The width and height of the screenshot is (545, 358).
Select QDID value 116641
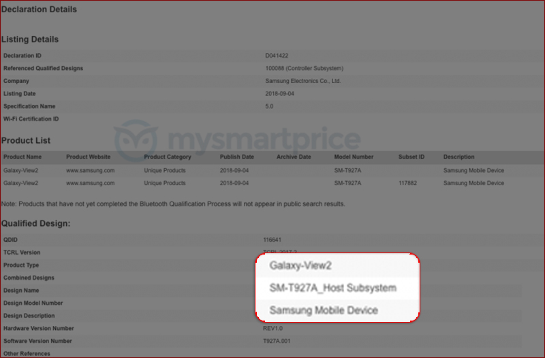pyautogui.click(x=272, y=240)
